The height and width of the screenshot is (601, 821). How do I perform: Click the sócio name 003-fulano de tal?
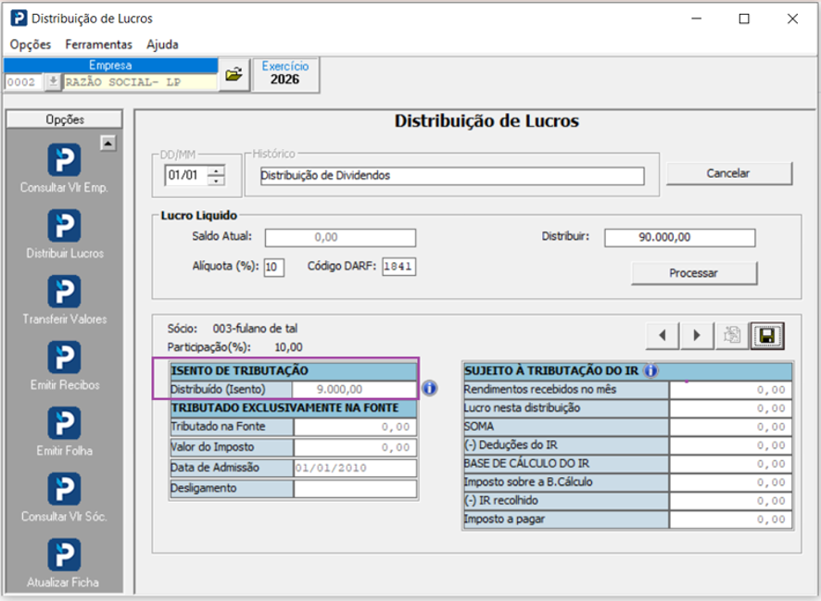tap(255, 329)
